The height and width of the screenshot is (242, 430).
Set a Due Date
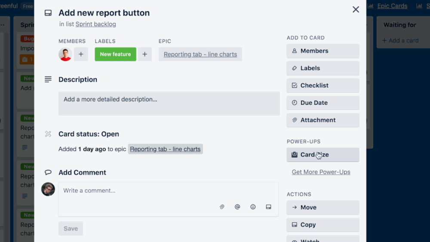click(323, 103)
